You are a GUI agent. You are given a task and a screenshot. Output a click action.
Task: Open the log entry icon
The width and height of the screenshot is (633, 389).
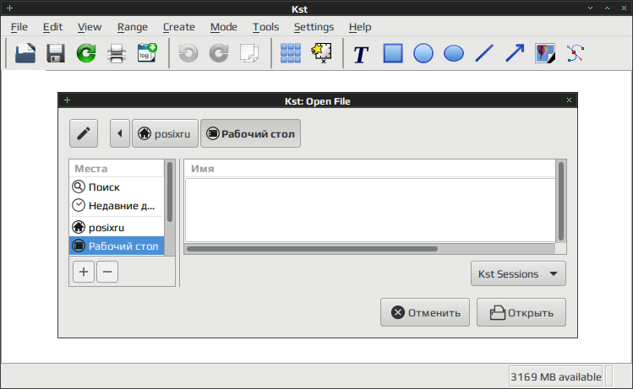point(147,53)
